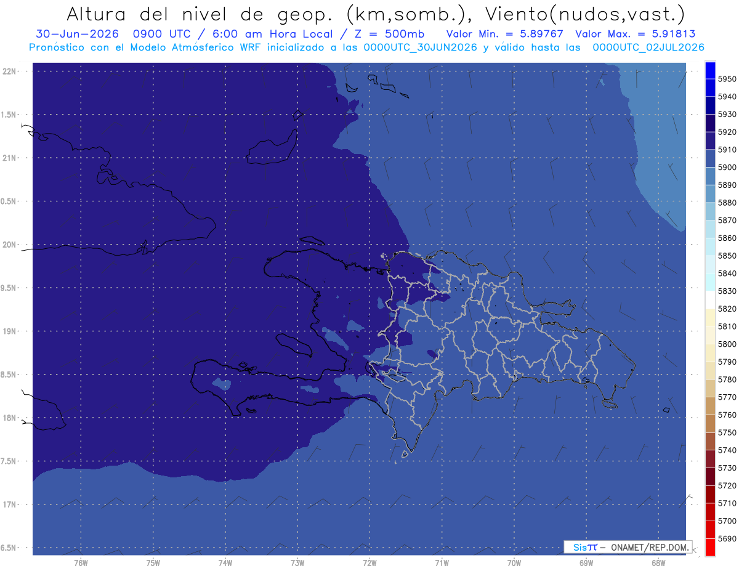
Task: Click the '70W' longitude label
Action: tap(514, 562)
